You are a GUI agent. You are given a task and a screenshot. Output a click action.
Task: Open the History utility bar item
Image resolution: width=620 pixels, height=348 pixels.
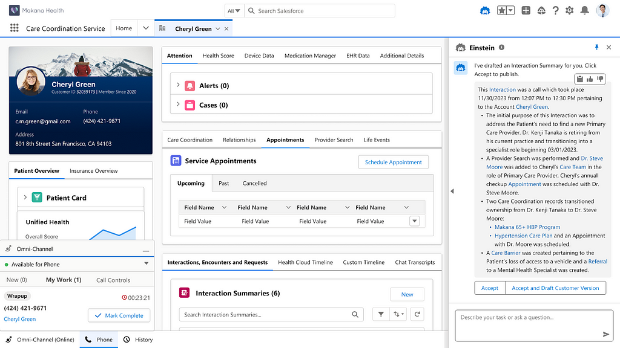click(x=138, y=340)
